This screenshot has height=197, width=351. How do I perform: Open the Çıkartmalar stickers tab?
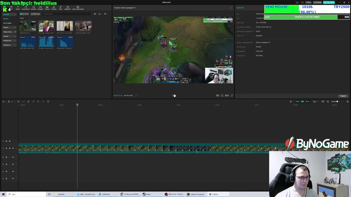coord(26,8)
